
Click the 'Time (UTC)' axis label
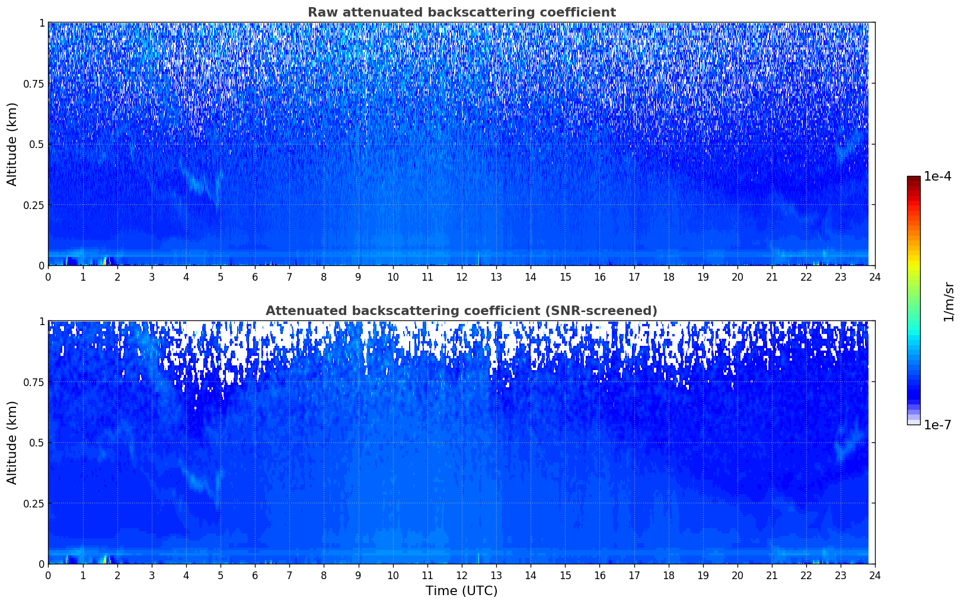coord(461,591)
